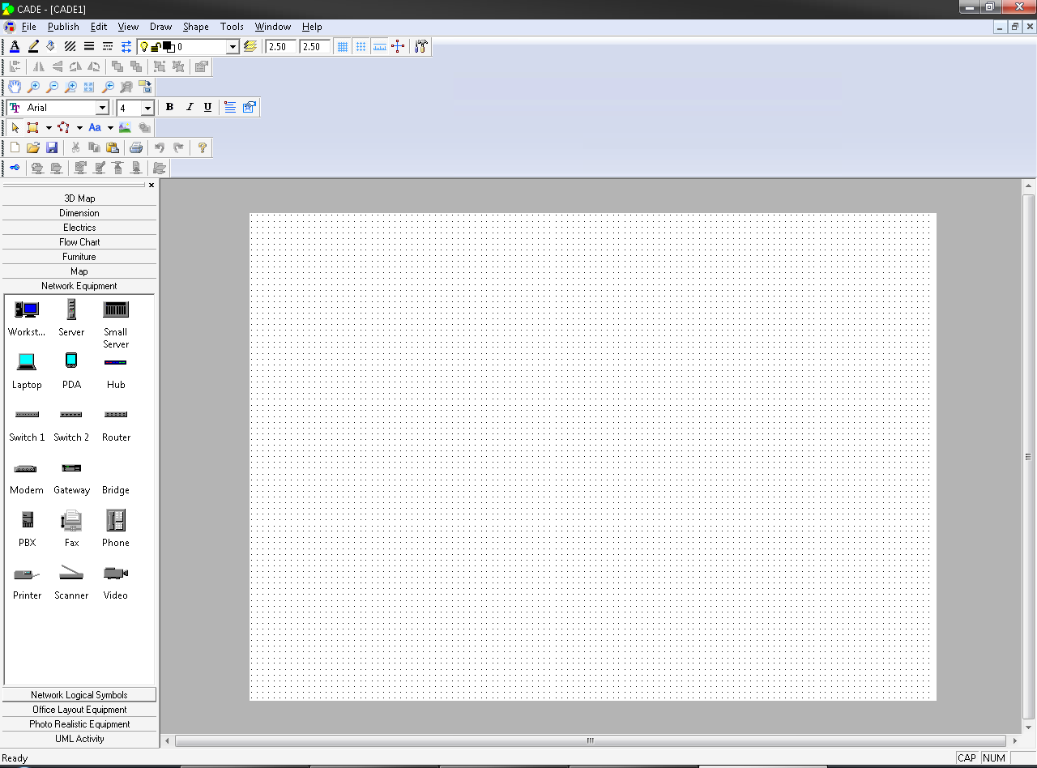Select the rectangle shape tool
1037x768 pixels.
tap(33, 127)
